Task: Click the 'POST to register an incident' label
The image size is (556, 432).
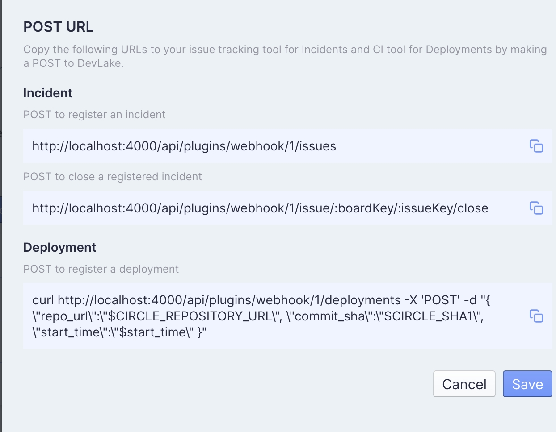Action: 94,115
